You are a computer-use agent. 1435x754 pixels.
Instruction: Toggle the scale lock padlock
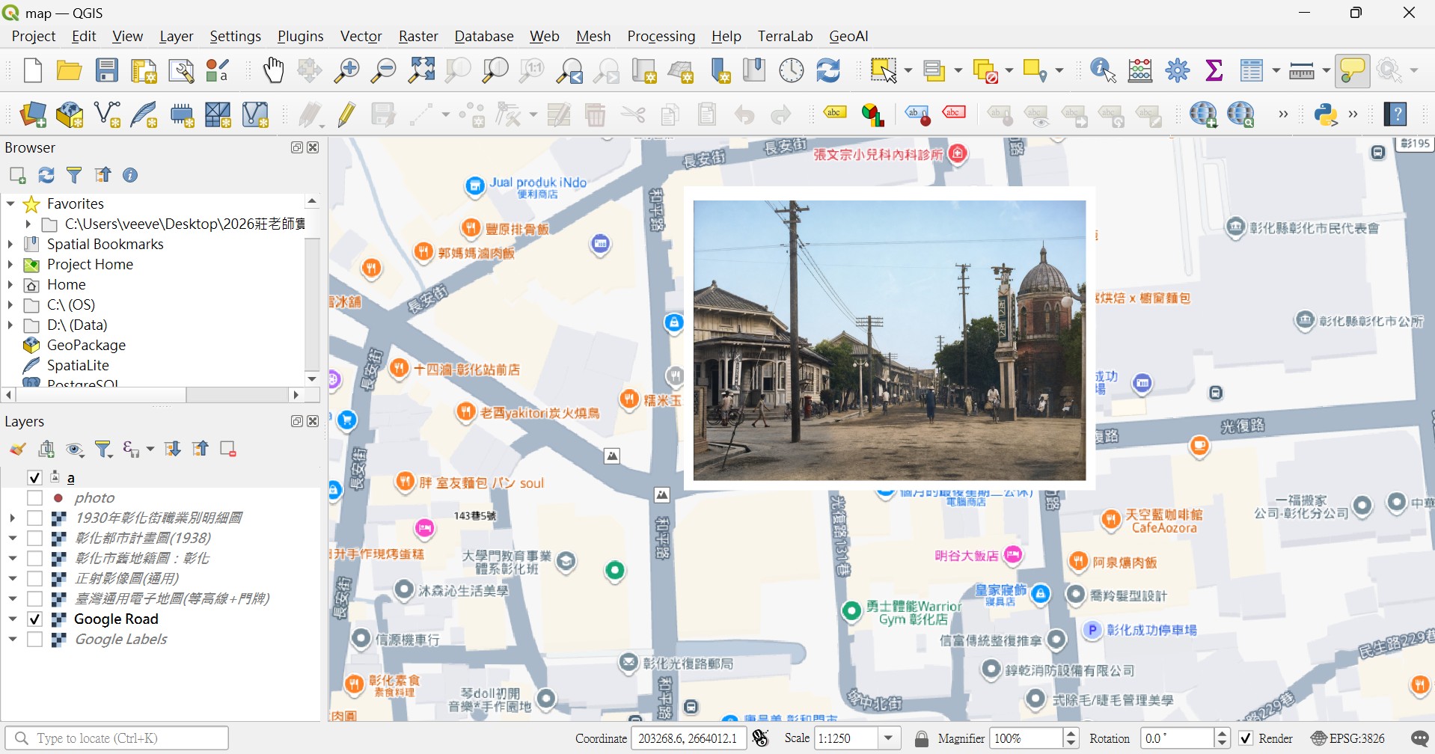pyautogui.click(x=922, y=739)
